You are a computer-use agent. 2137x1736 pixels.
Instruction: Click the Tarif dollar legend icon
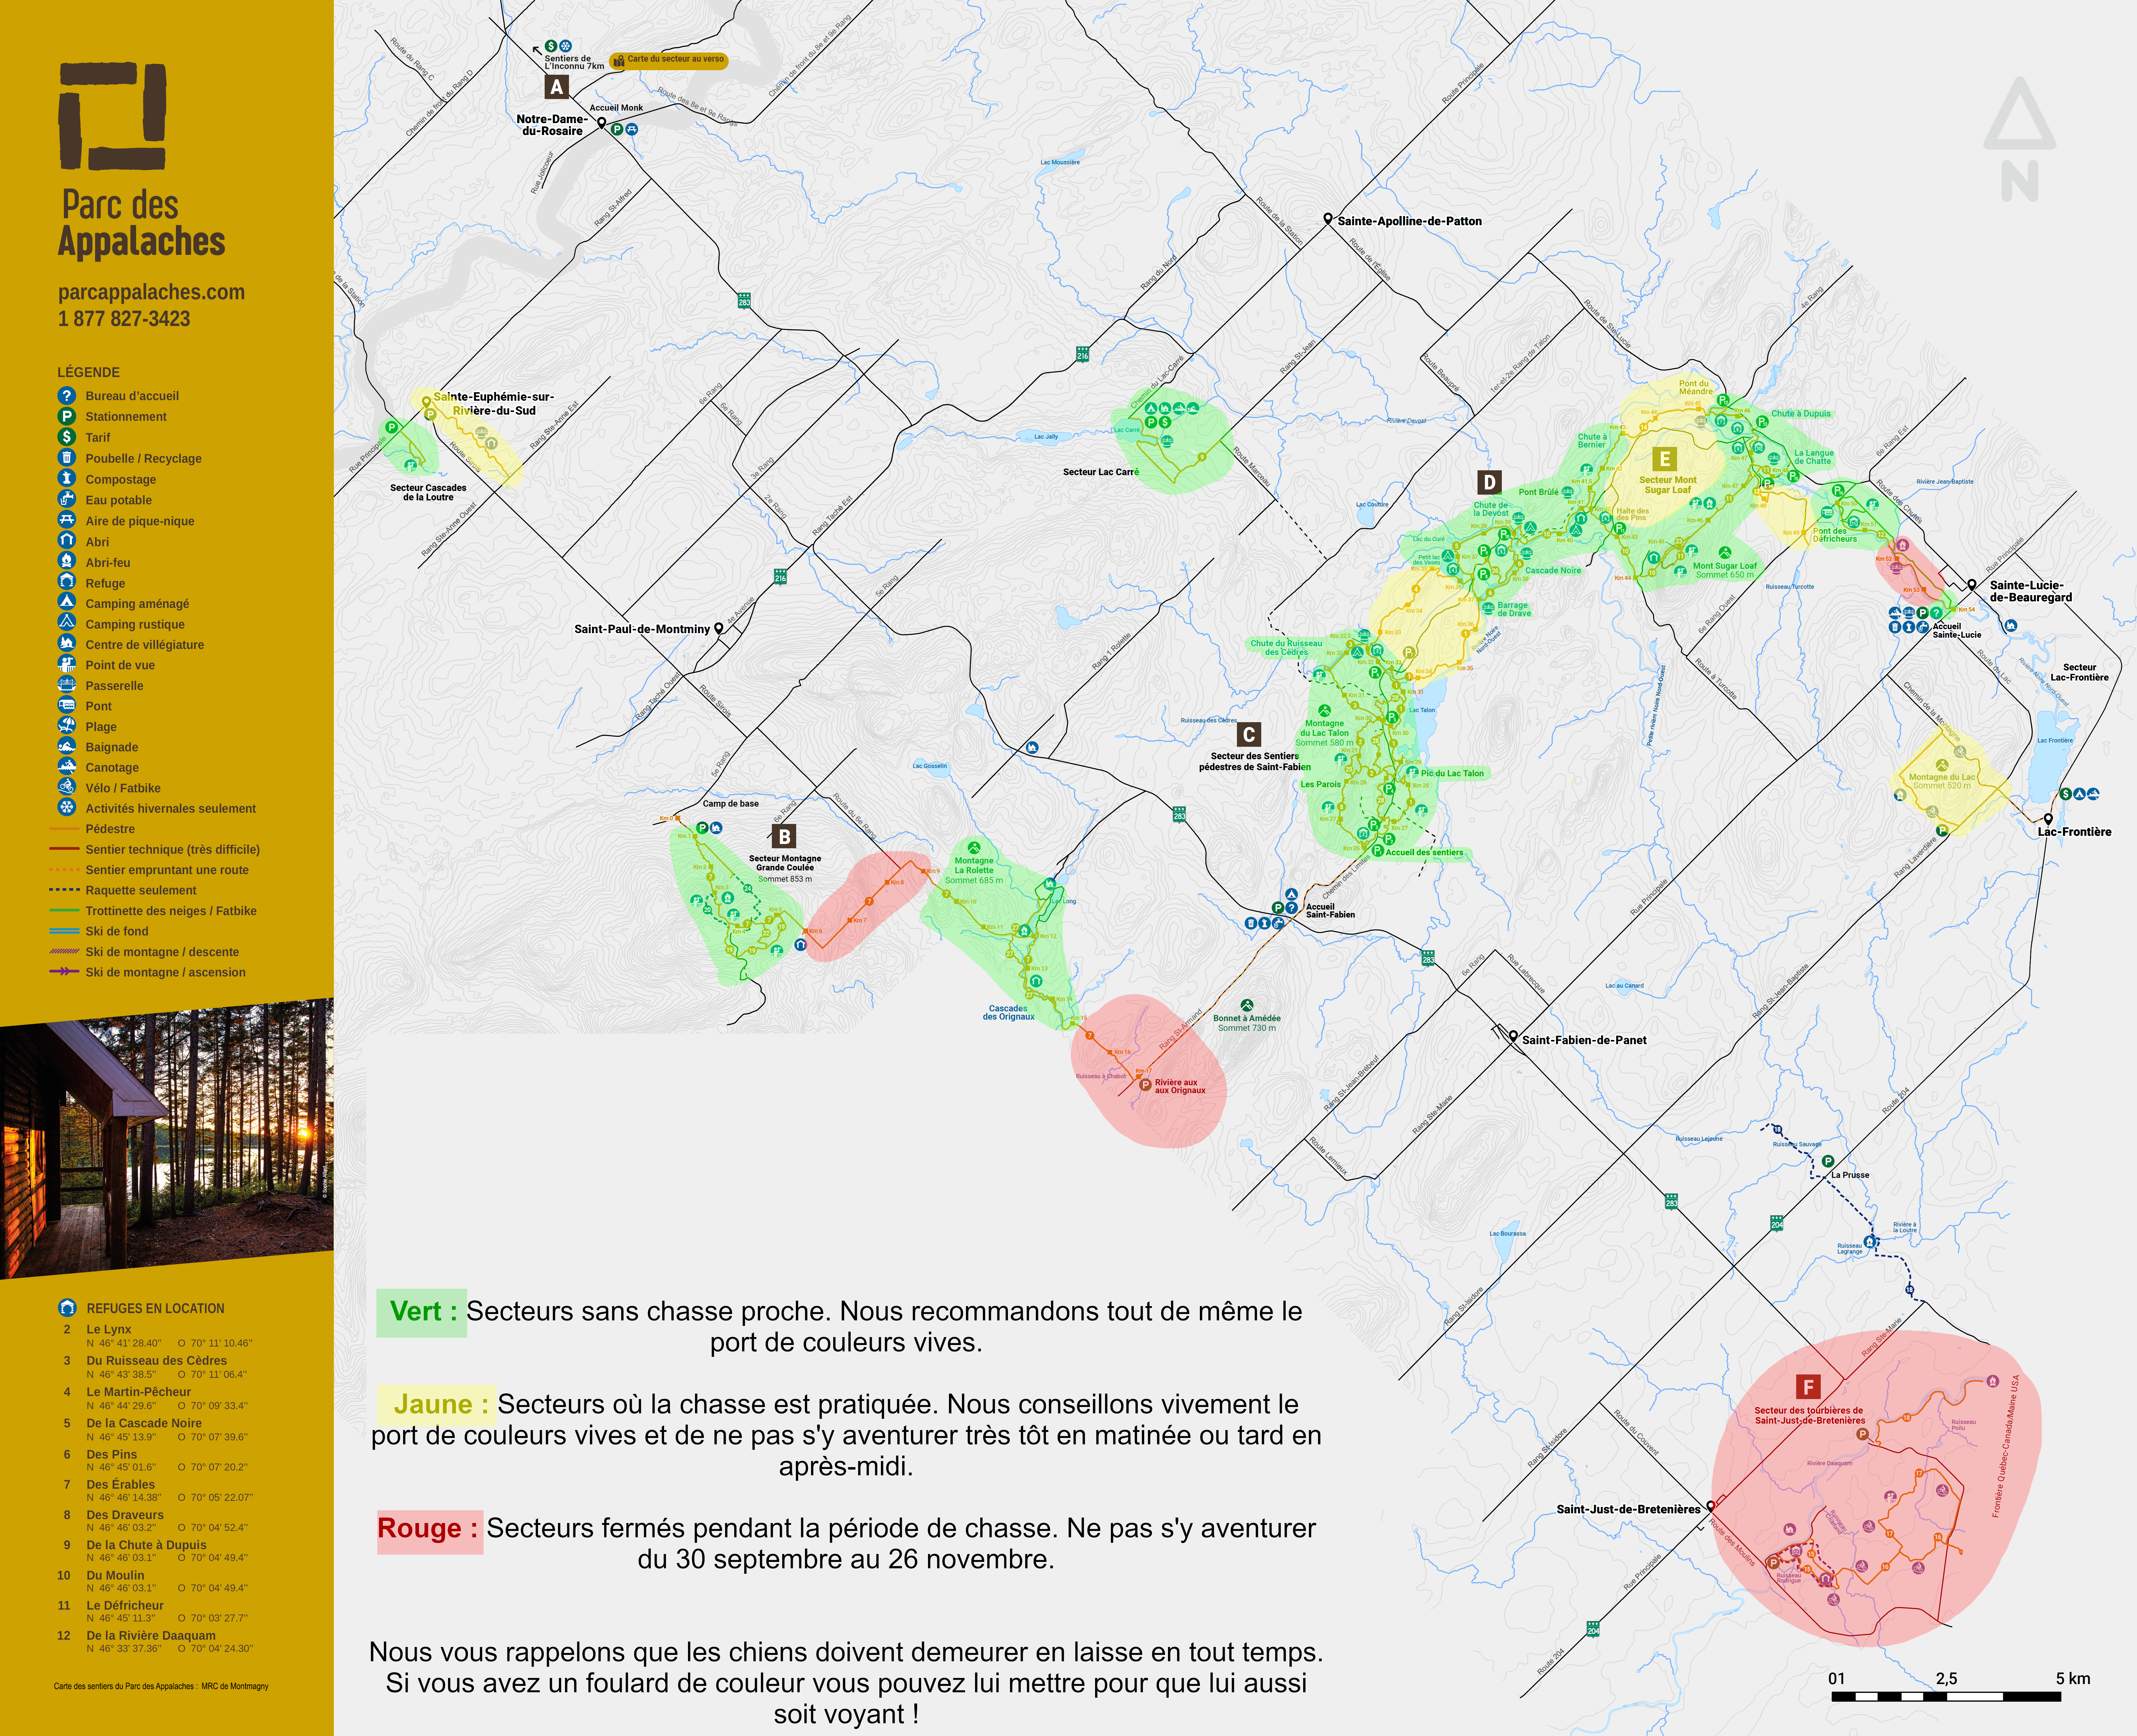(x=67, y=437)
